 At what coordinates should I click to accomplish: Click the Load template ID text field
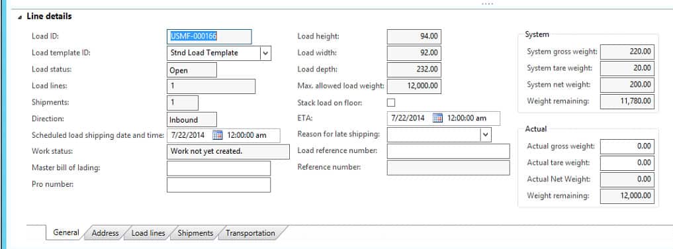[213, 53]
